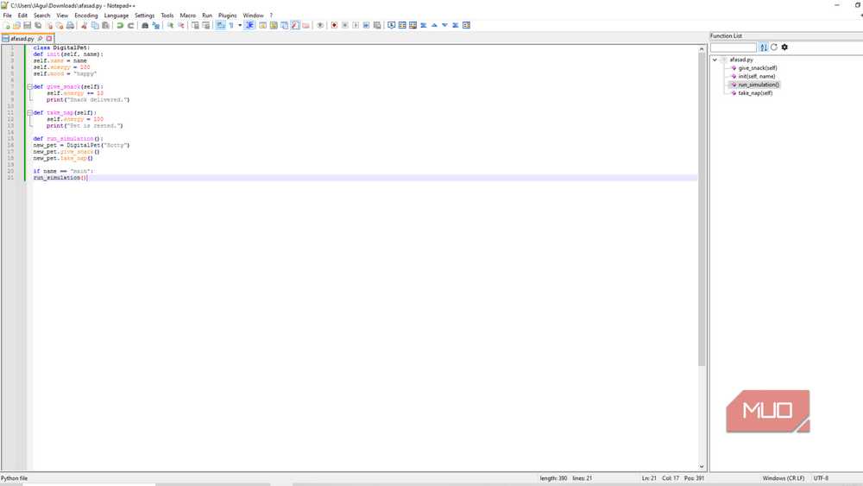Toggle synchronized vertical scrolling
Viewport: 863px width, 486px height.
pyautogui.click(x=195, y=25)
